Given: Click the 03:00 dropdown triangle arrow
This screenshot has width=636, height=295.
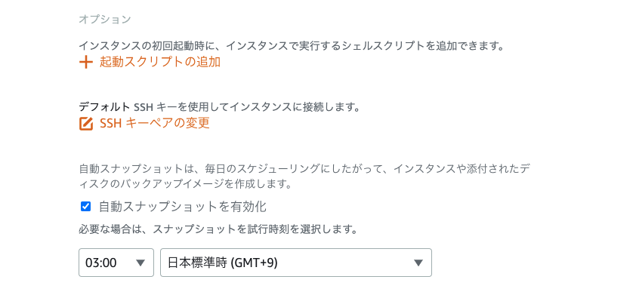Looking at the screenshot, I should click(140, 263).
